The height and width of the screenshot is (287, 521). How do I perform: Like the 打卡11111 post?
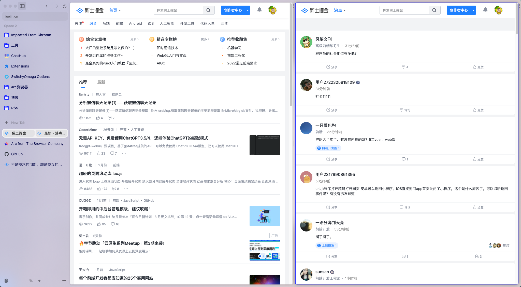click(478, 110)
